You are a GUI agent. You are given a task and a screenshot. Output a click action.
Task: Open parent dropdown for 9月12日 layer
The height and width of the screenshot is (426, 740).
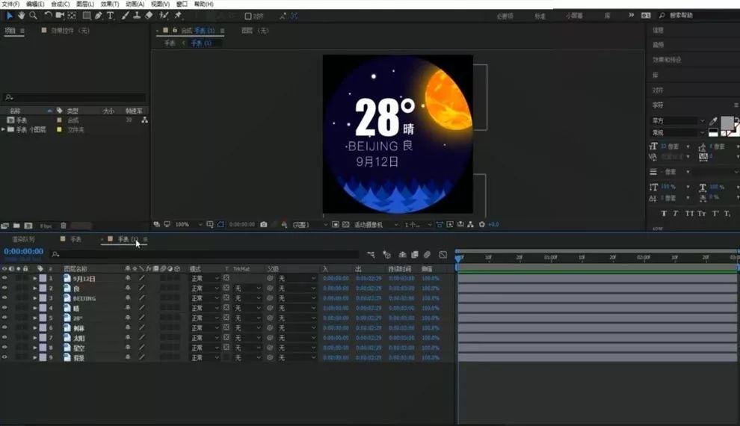coord(297,278)
